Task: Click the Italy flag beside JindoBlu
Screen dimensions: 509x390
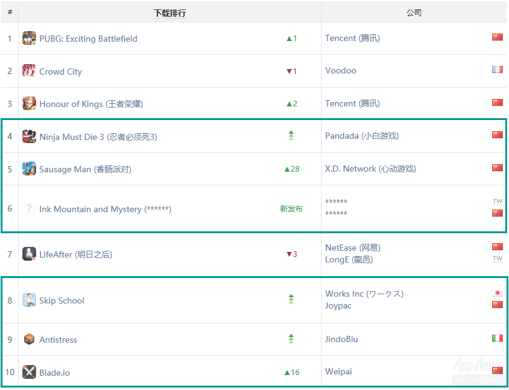Action: click(x=497, y=338)
